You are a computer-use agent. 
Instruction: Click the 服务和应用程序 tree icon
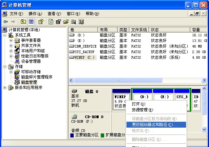(x=11, y=88)
